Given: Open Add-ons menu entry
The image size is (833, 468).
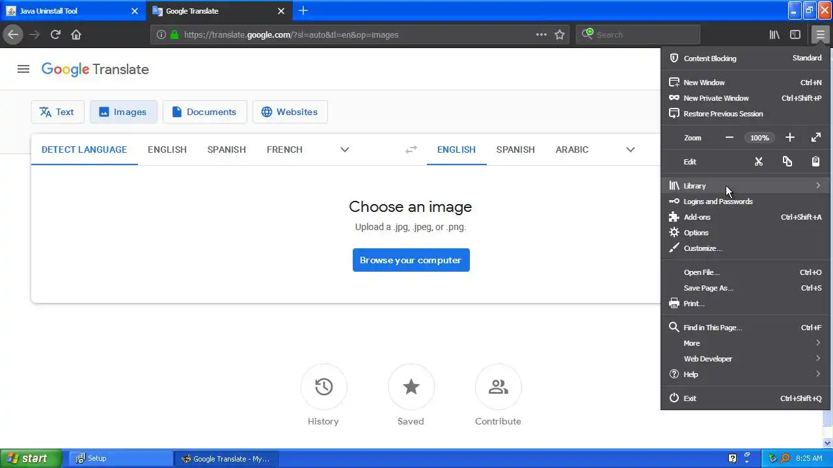Looking at the screenshot, I should pyautogui.click(x=745, y=216).
